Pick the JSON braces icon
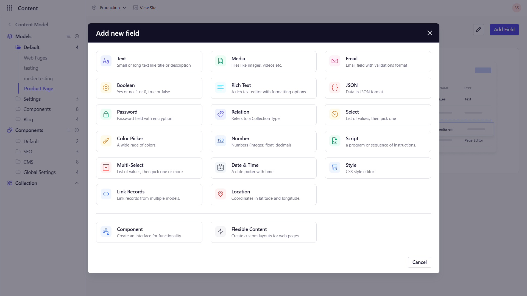This screenshot has width=527, height=296. point(335,88)
